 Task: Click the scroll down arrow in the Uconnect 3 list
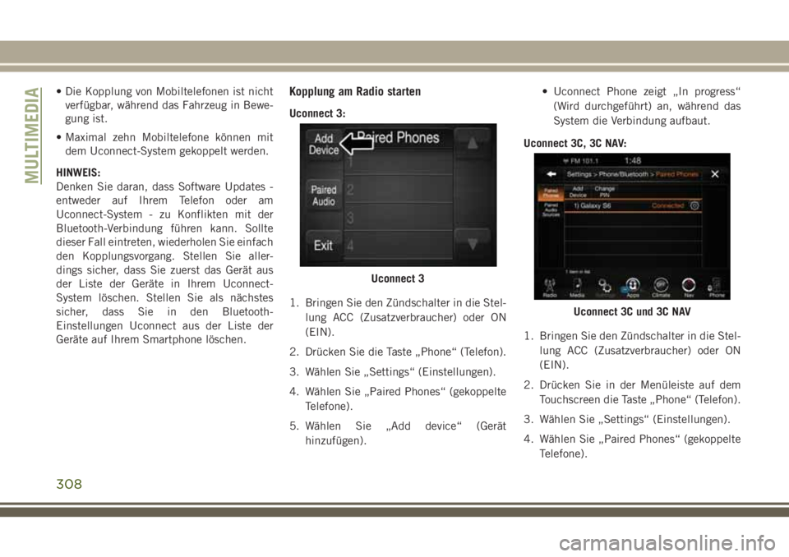(473, 245)
